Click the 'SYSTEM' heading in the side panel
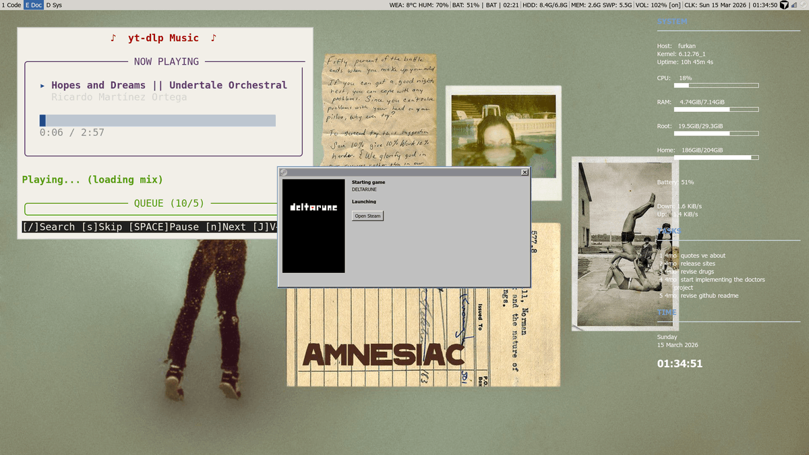Screen dimensions: 809x455 coord(672,22)
